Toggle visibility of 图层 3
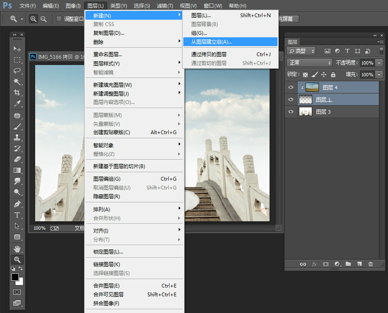This screenshot has width=388, height=313. pyautogui.click(x=291, y=111)
